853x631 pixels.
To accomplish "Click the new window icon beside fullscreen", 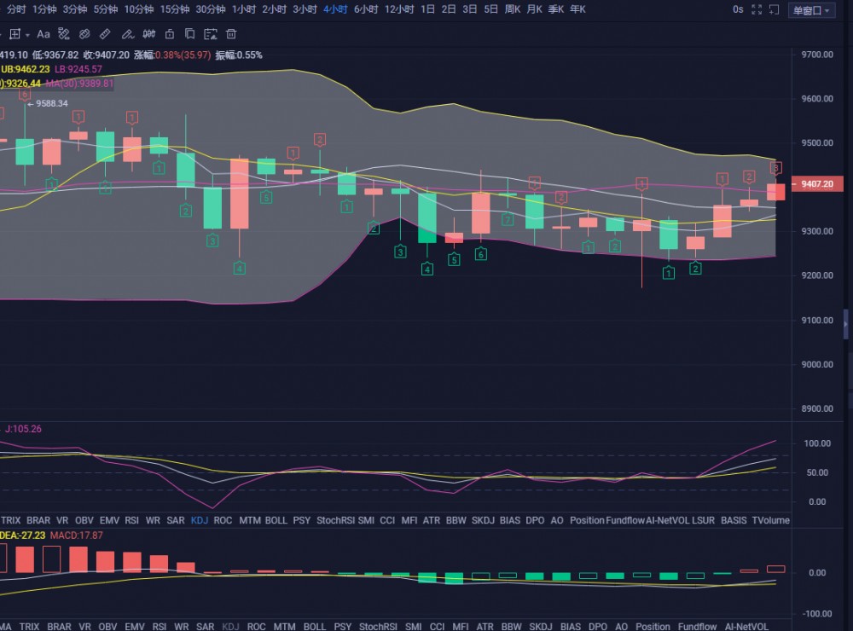I will 773,9.
